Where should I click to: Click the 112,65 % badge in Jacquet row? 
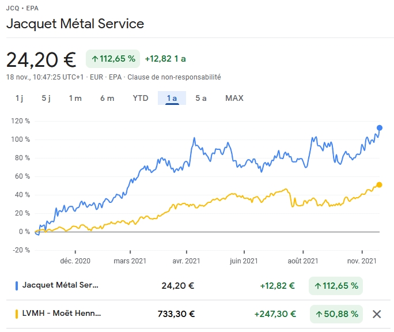tap(336, 285)
